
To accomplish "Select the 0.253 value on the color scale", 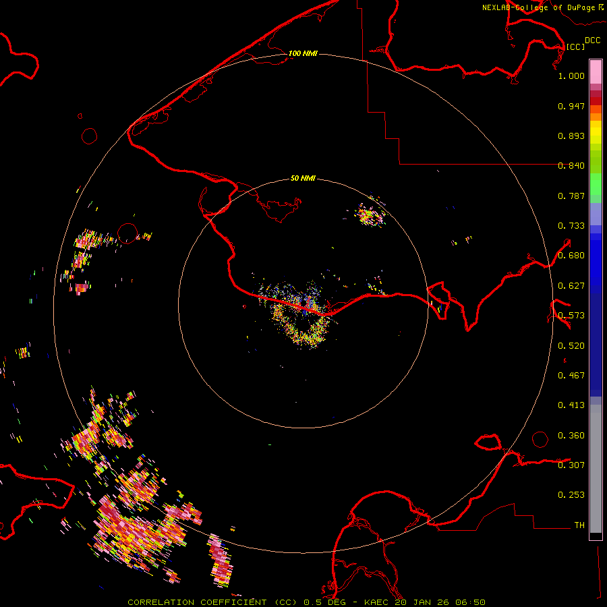I will pos(571,495).
